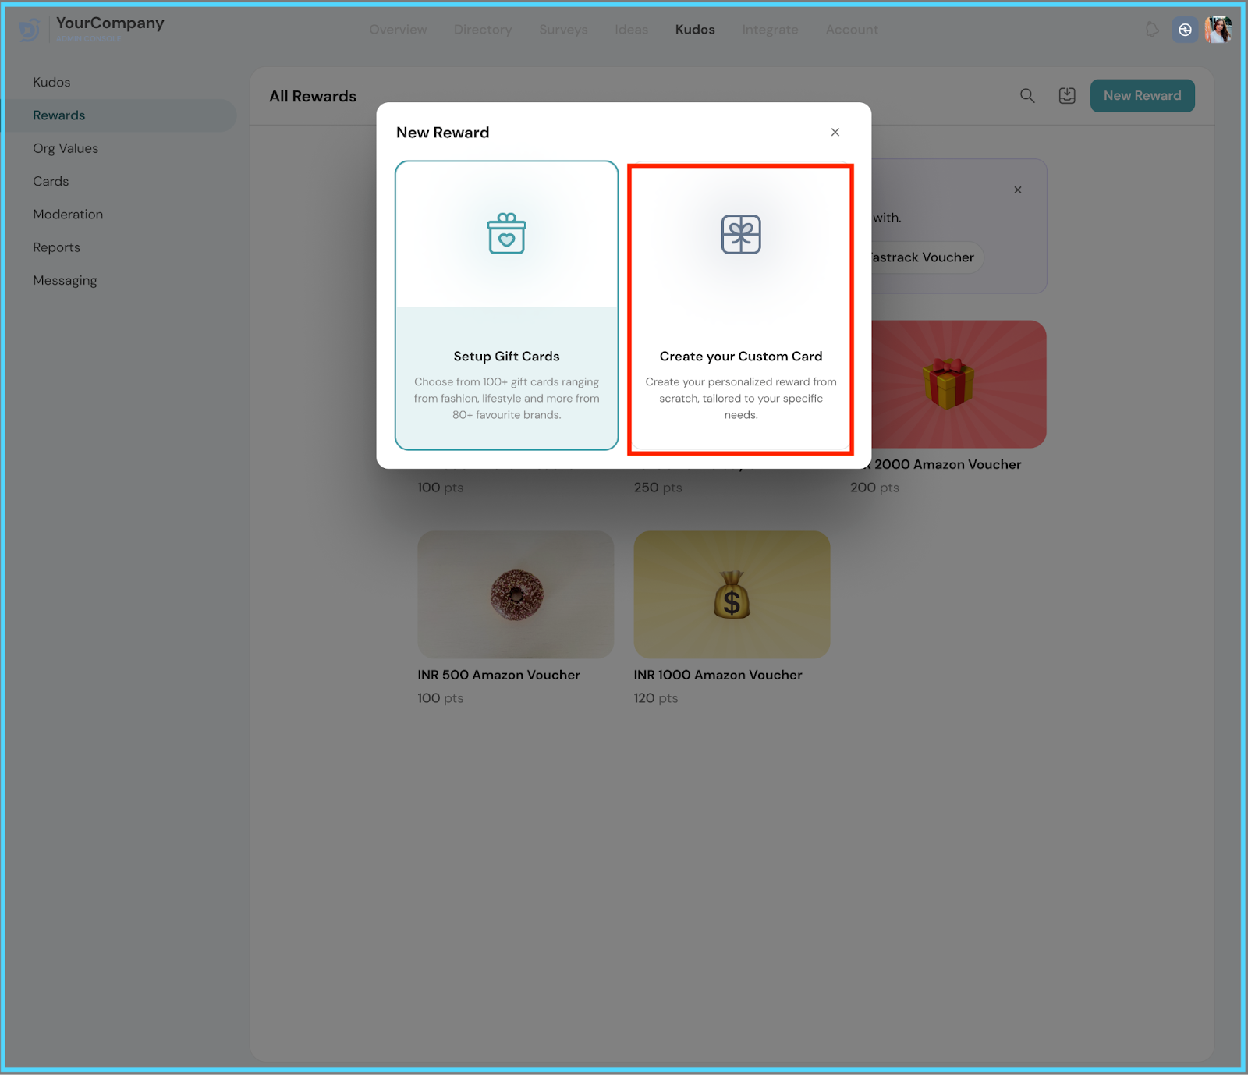Open the Account tab
The width and height of the screenshot is (1248, 1075).
pyautogui.click(x=852, y=30)
